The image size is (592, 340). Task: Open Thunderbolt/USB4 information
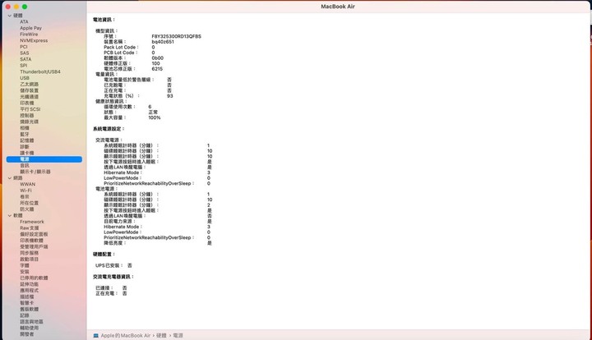pos(40,71)
